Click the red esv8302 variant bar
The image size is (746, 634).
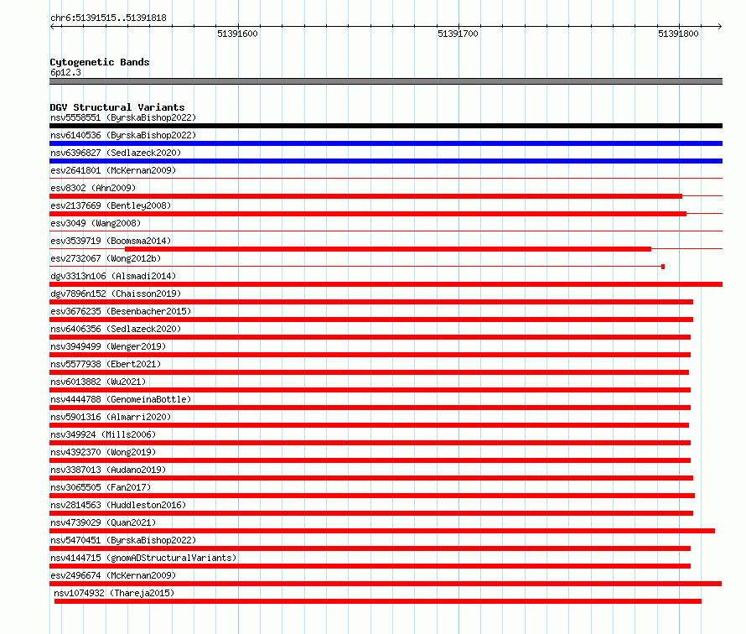pos(365,196)
